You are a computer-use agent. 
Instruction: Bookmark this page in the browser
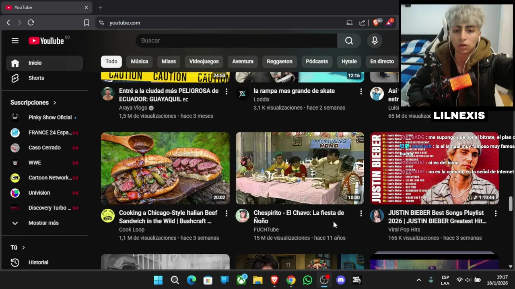pos(87,23)
